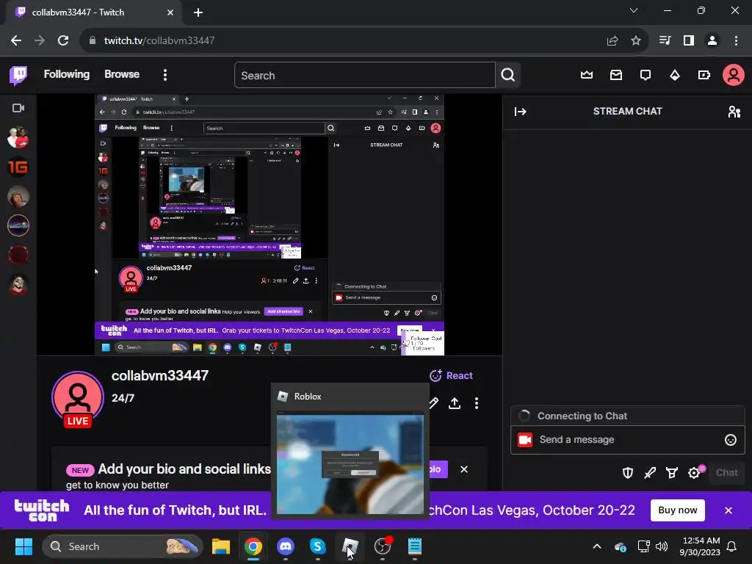Open OBS Studio from taskbar
This screenshot has height=564, width=752.
coord(382,546)
